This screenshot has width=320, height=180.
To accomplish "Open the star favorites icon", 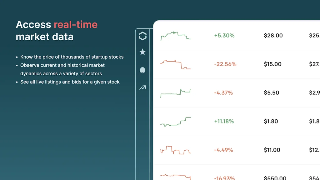I will pyautogui.click(x=142, y=52).
